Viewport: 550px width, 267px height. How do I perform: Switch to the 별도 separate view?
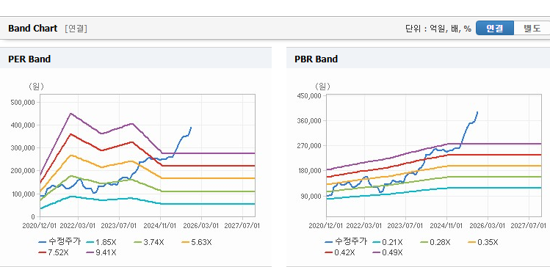(x=532, y=29)
